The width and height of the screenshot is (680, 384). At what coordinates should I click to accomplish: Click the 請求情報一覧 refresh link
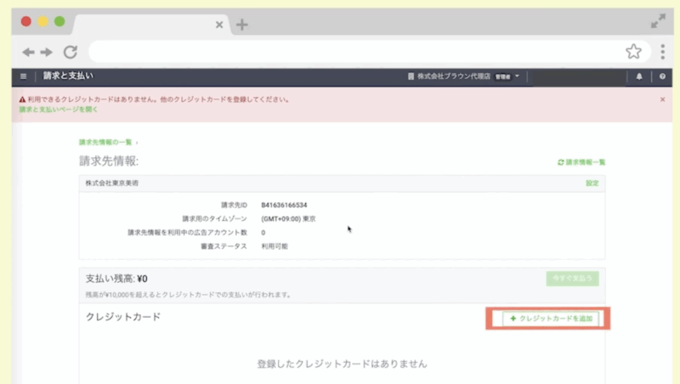tap(581, 162)
